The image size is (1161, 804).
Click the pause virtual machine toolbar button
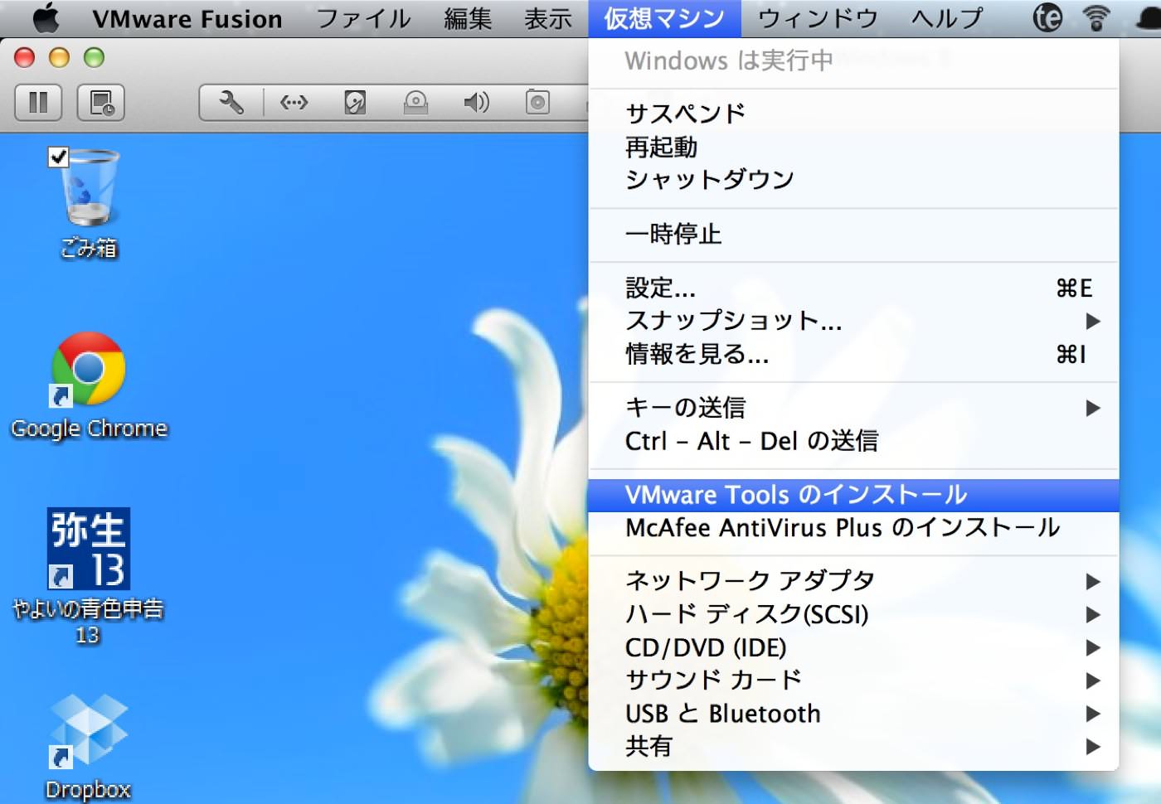click(x=38, y=103)
